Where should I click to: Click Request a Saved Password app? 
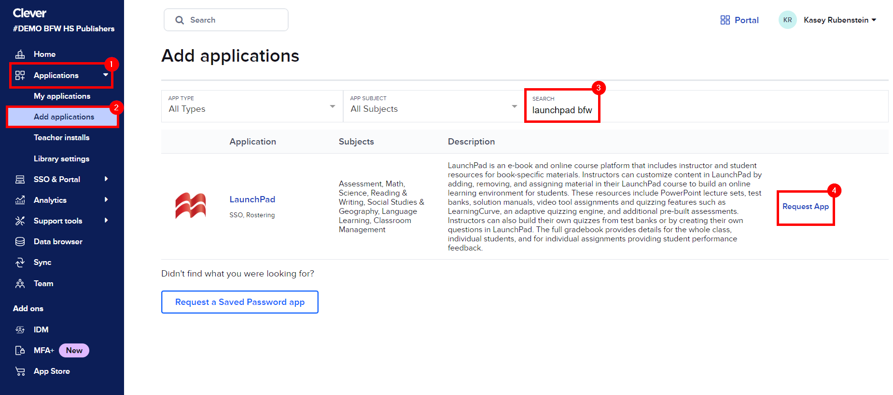point(239,302)
